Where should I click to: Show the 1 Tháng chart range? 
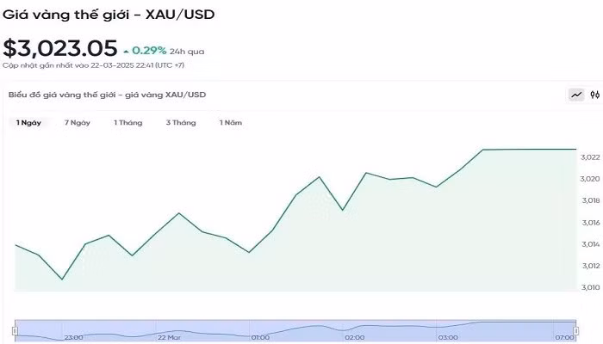[x=128, y=123]
